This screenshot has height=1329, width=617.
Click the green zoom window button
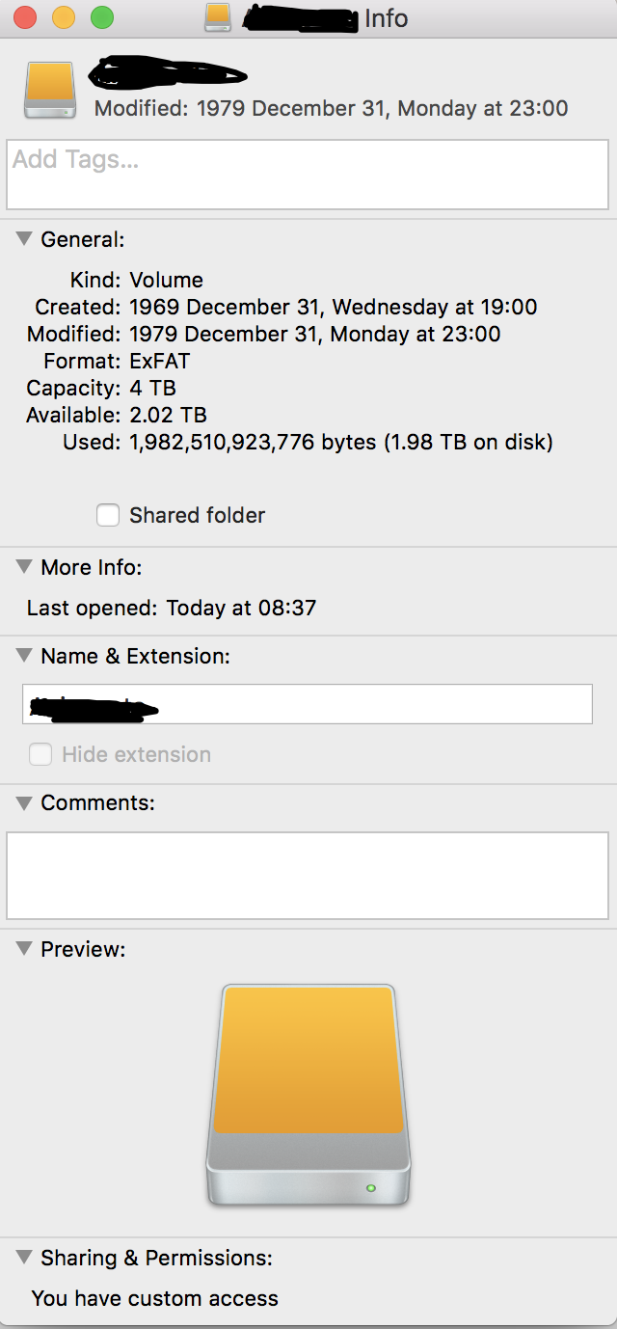(101, 17)
